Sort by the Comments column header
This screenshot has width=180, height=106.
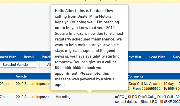[135, 76]
